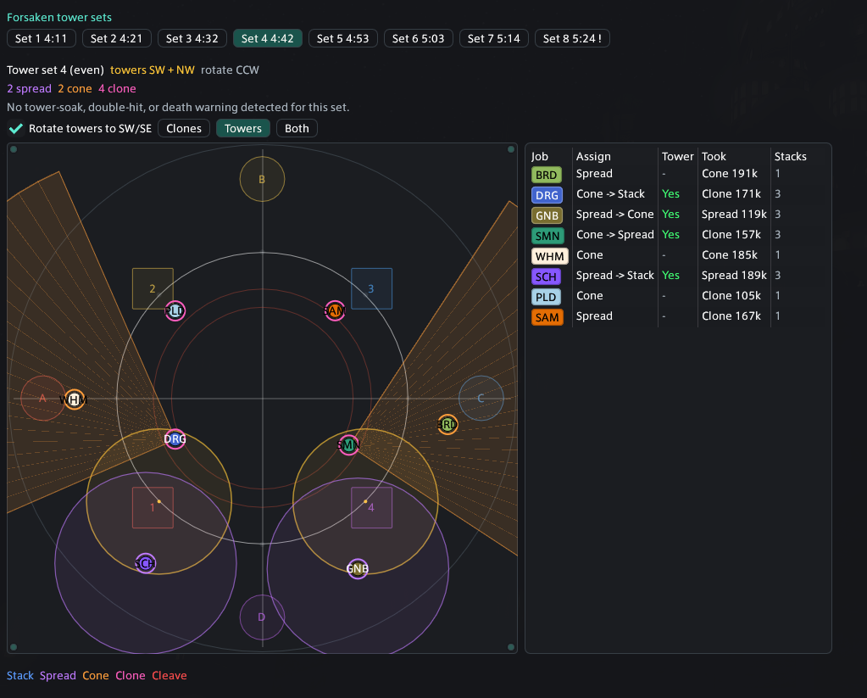Click the Clone legend label

(x=131, y=675)
